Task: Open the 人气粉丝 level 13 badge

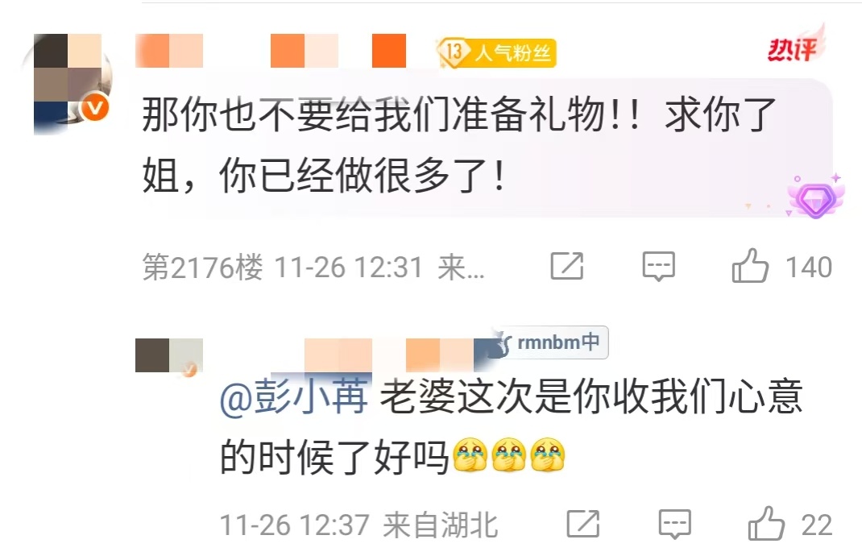Action: point(496,53)
